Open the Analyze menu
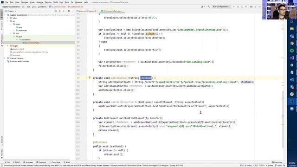Viewport: 297px width, 167px height. pos(39,2)
